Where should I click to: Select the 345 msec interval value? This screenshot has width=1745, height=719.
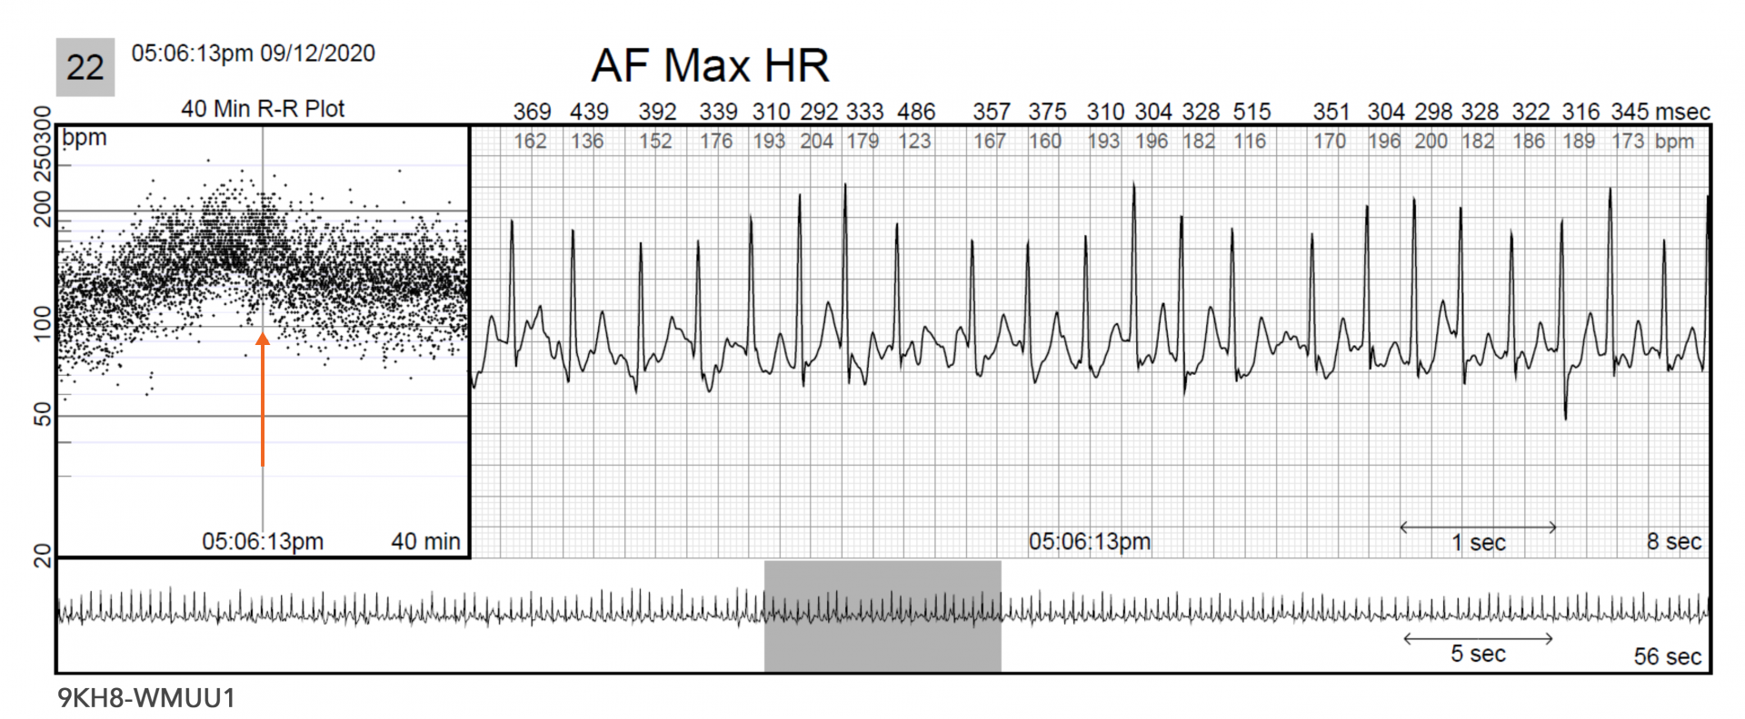point(1630,112)
